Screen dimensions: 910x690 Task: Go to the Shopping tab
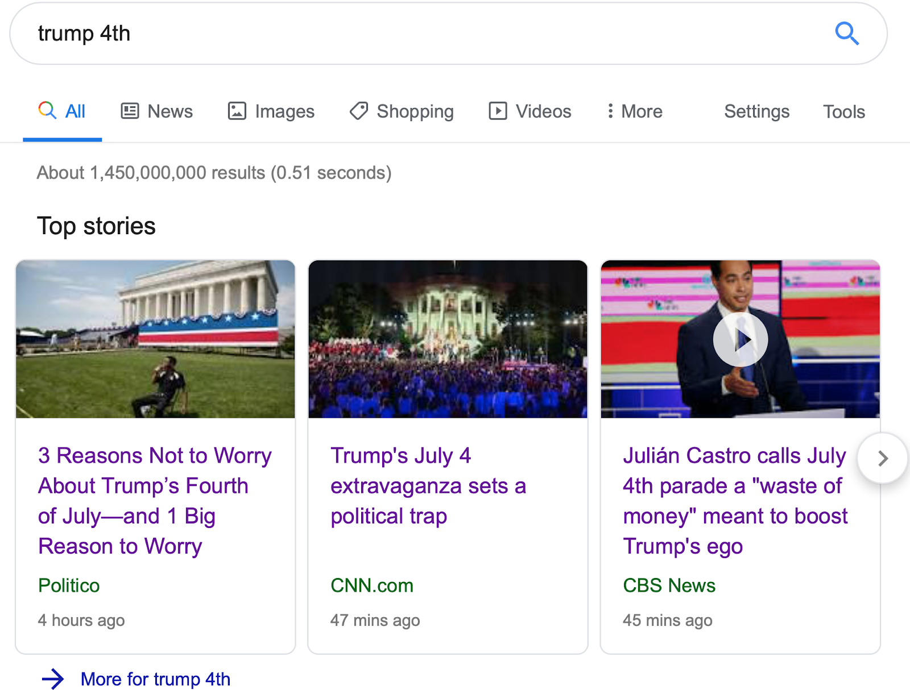pyautogui.click(x=402, y=111)
